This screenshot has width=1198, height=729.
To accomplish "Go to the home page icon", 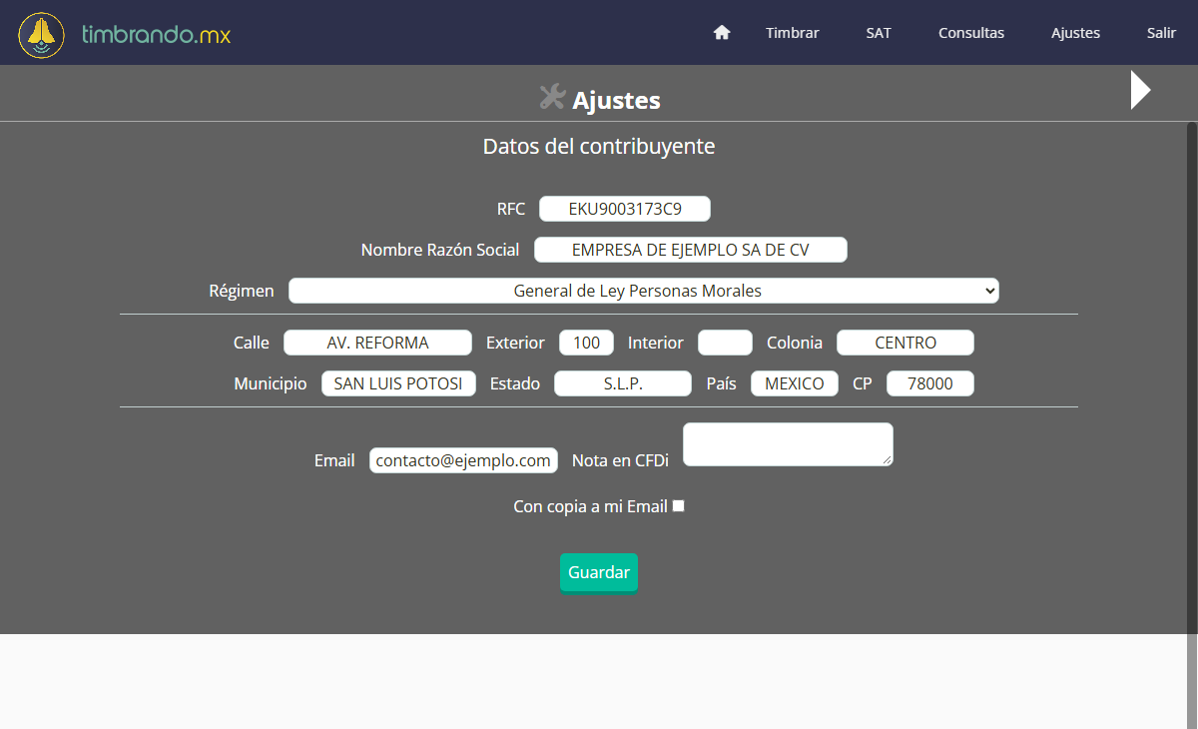I will point(722,33).
